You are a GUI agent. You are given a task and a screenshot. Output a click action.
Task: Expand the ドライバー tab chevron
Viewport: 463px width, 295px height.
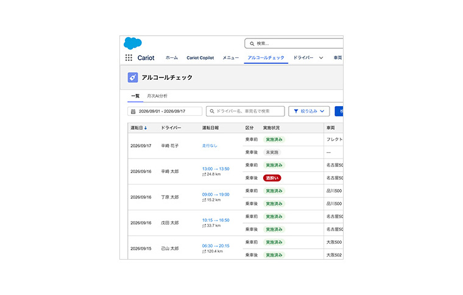coord(321,58)
